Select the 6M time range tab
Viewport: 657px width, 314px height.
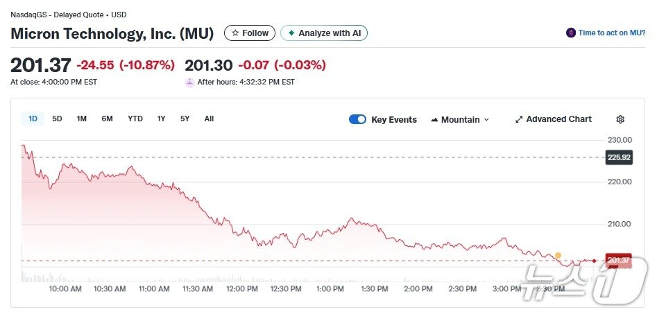point(107,119)
